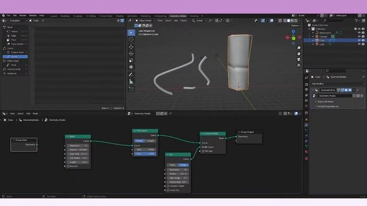The image size is (367, 206).
Task: Toggle Reverse checkbox on Spiral node
Action: 68,167
